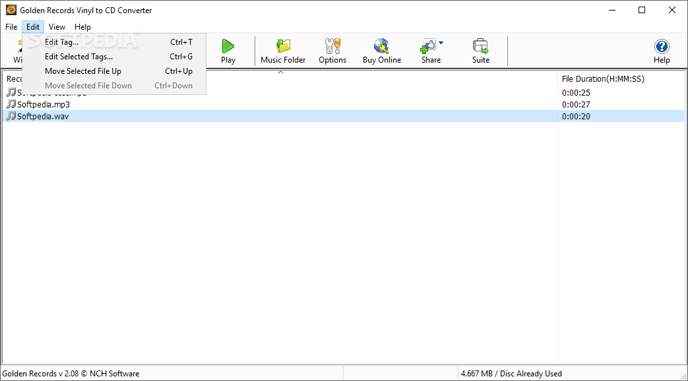Minimize the Golden Records window
This screenshot has height=381, width=688.
click(x=612, y=10)
